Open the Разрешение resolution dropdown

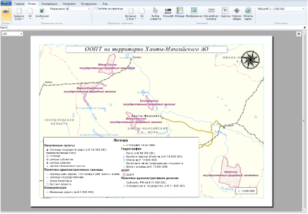(78, 9)
